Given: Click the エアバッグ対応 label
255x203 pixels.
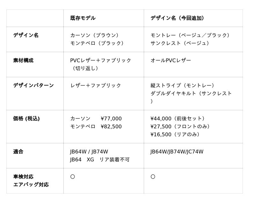Looking at the screenshot, I should [31, 185].
